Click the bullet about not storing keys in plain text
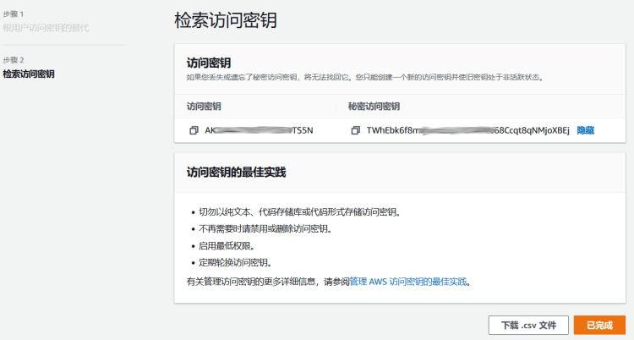 pos(298,211)
